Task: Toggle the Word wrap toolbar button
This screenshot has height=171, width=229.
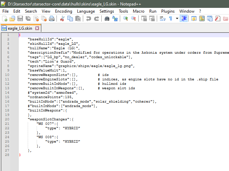Action: point(162,19)
